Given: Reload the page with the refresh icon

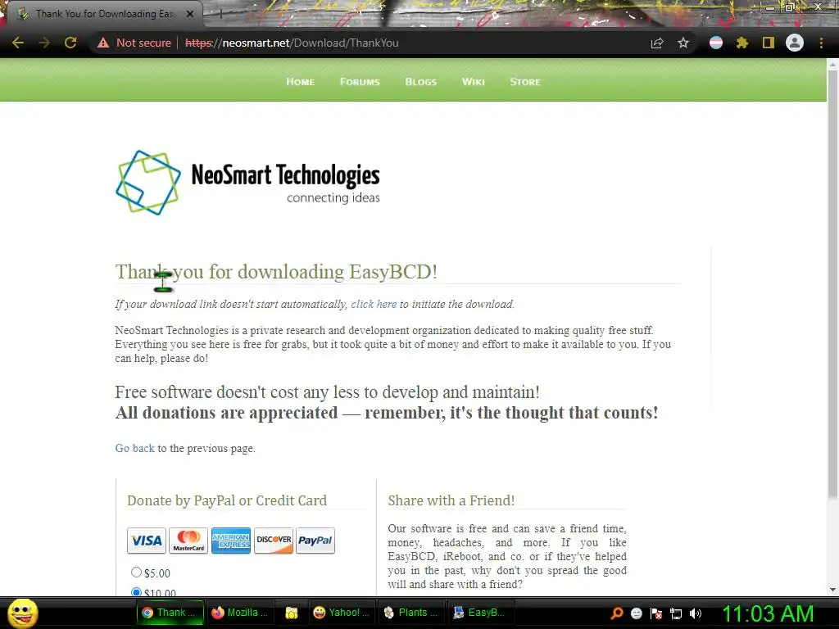Looking at the screenshot, I should coord(70,43).
